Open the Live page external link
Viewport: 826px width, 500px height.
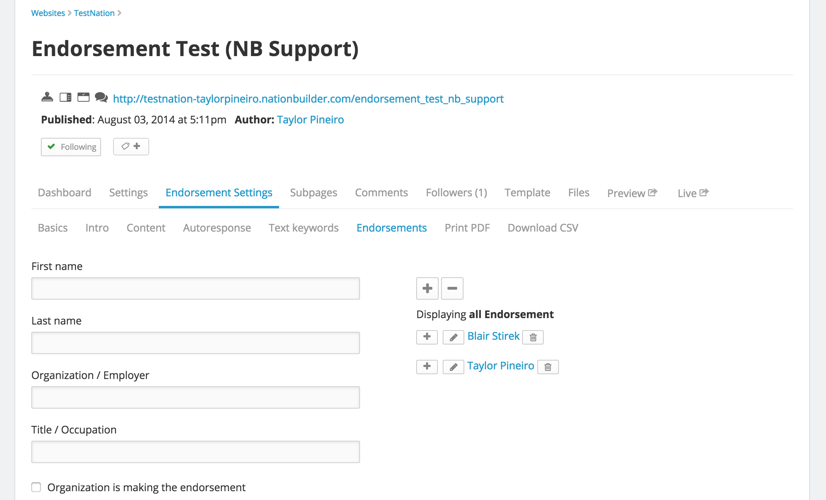[693, 193]
